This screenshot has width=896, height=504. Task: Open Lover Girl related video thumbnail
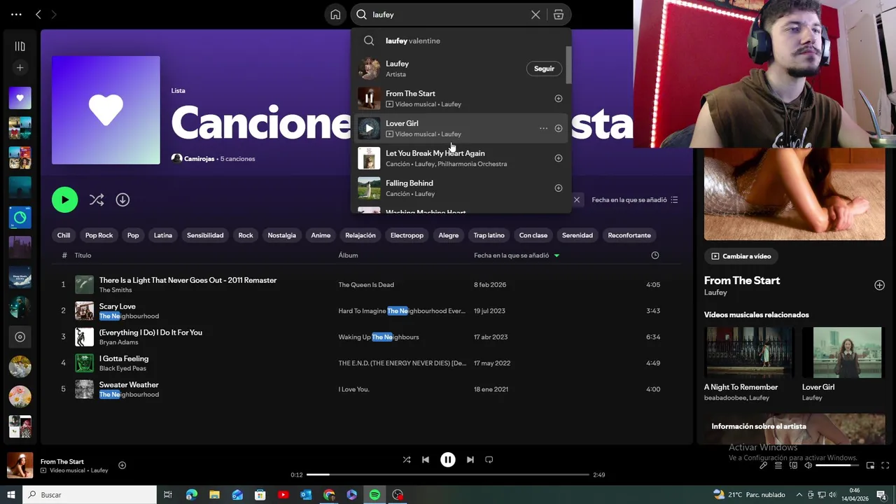click(841, 353)
